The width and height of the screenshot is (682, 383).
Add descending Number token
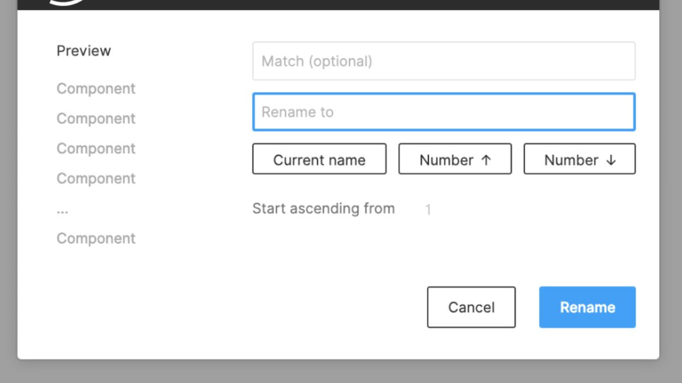(580, 159)
